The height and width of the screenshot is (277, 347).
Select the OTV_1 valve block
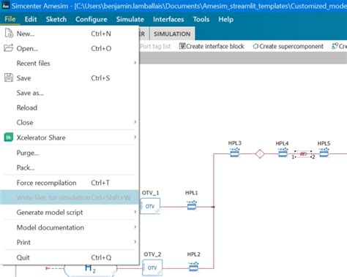pyautogui.click(x=150, y=206)
